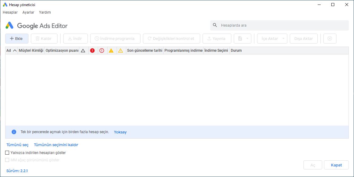Open the Yardım menu

click(x=45, y=12)
